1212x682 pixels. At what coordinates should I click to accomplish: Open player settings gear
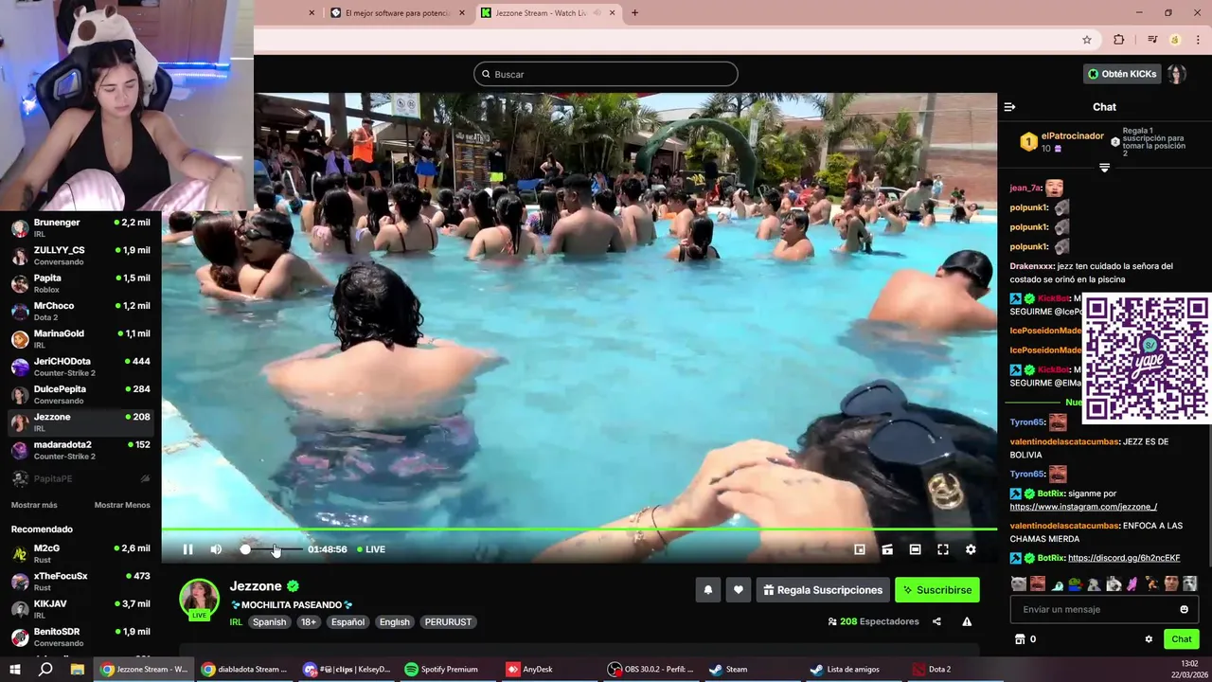[x=971, y=549]
